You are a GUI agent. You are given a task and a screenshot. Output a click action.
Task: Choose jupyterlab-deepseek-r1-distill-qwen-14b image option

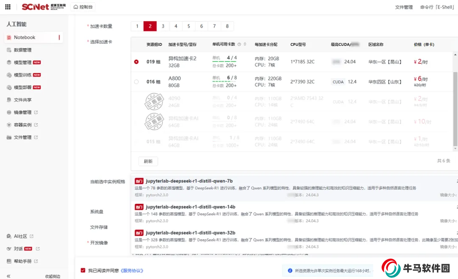(190, 207)
